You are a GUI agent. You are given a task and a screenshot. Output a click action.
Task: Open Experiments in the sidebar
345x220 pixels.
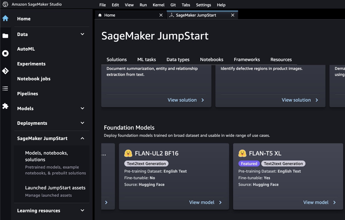click(31, 64)
